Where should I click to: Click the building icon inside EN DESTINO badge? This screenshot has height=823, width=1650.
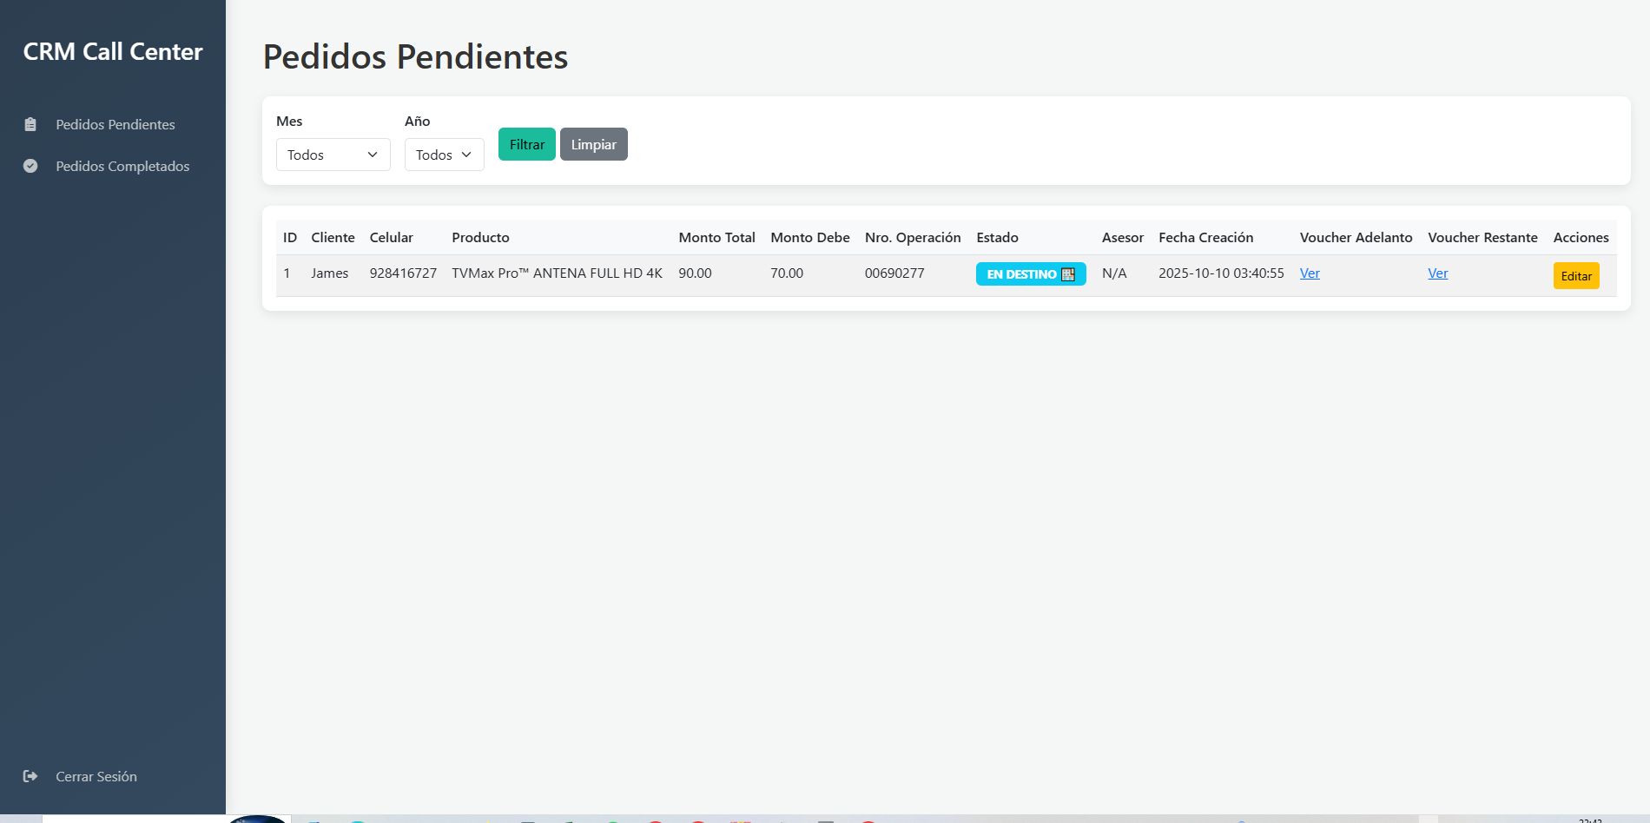[x=1068, y=274]
